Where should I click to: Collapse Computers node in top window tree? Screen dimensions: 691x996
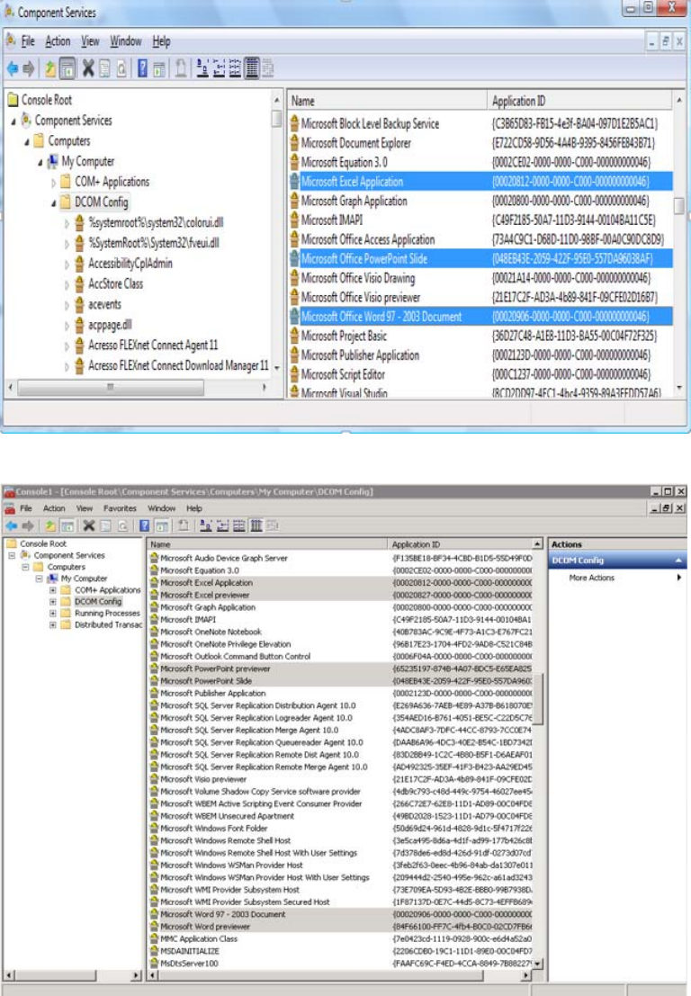point(27,141)
